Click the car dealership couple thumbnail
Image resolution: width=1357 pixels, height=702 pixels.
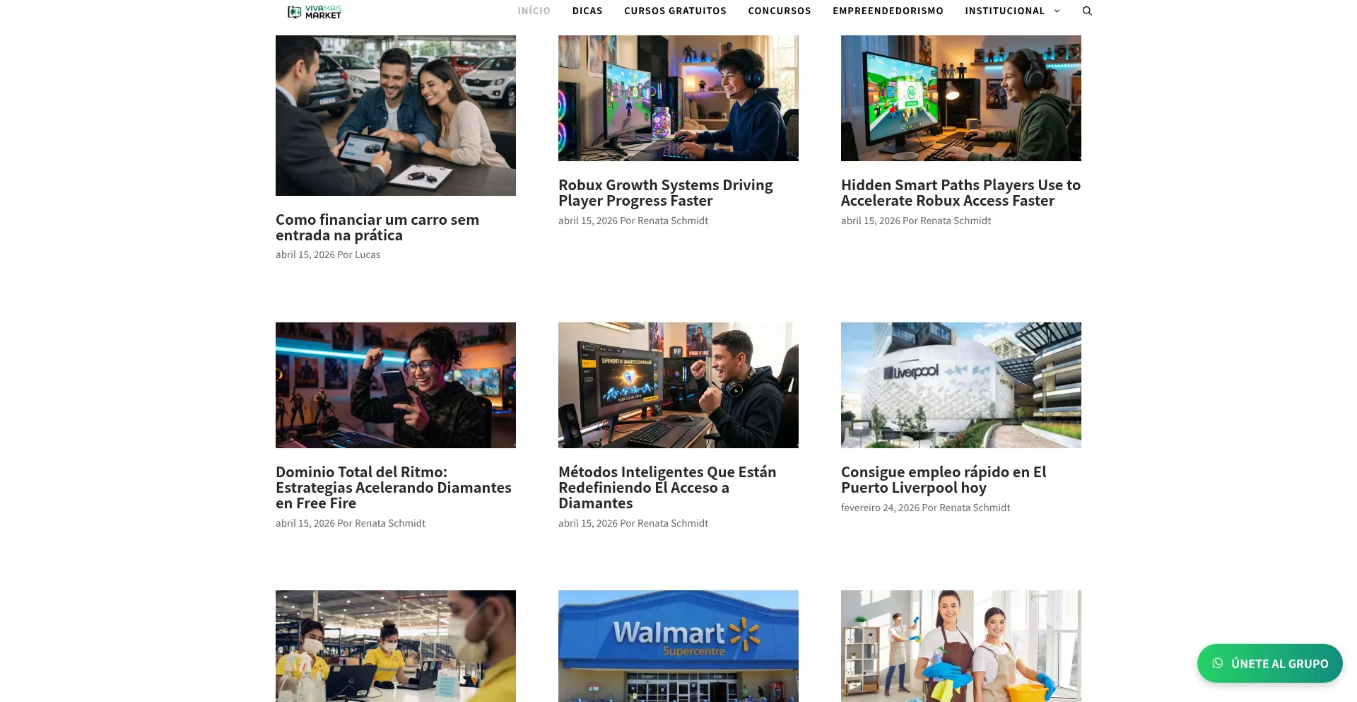pyautogui.click(x=396, y=116)
